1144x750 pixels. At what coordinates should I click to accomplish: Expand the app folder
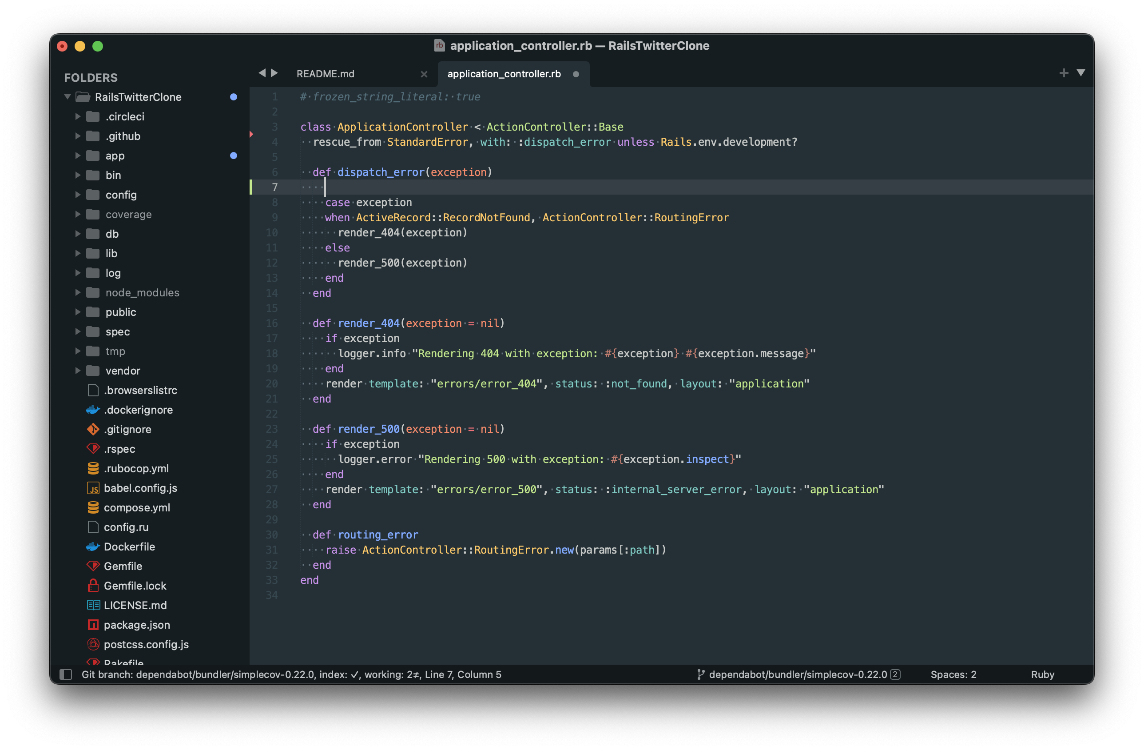pos(78,156)
